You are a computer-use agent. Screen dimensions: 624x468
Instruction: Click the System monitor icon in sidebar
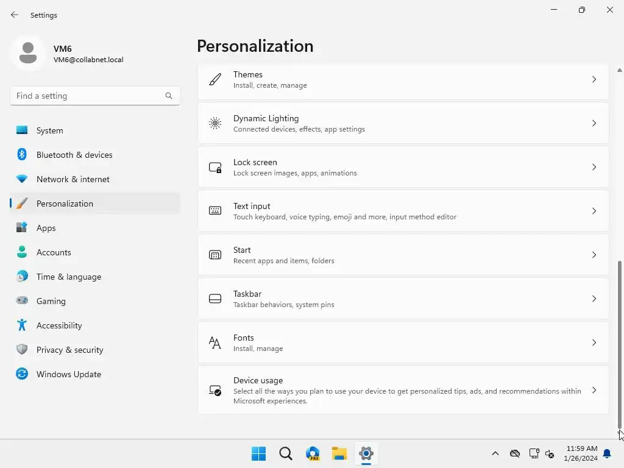22,130
